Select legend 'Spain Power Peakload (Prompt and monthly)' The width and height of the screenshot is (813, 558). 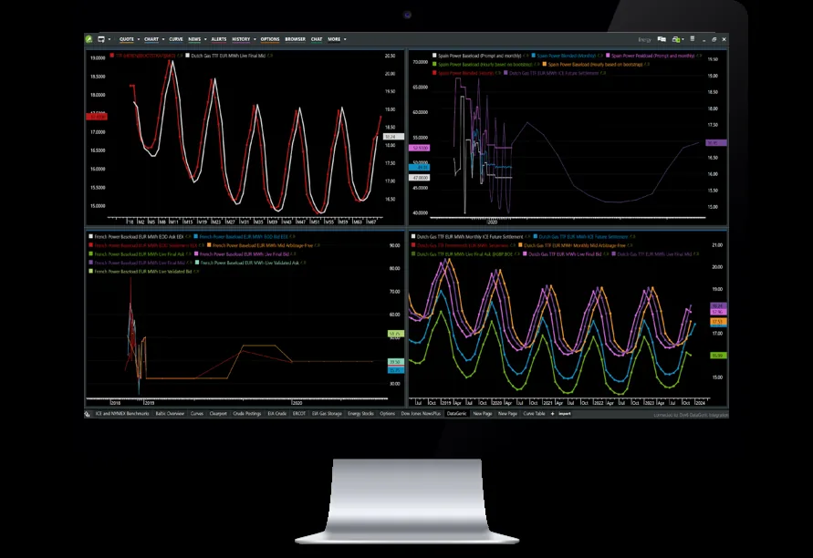click(x=652, y=56)
